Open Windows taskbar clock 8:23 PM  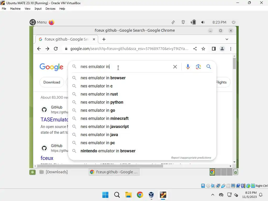pos(249,195)
